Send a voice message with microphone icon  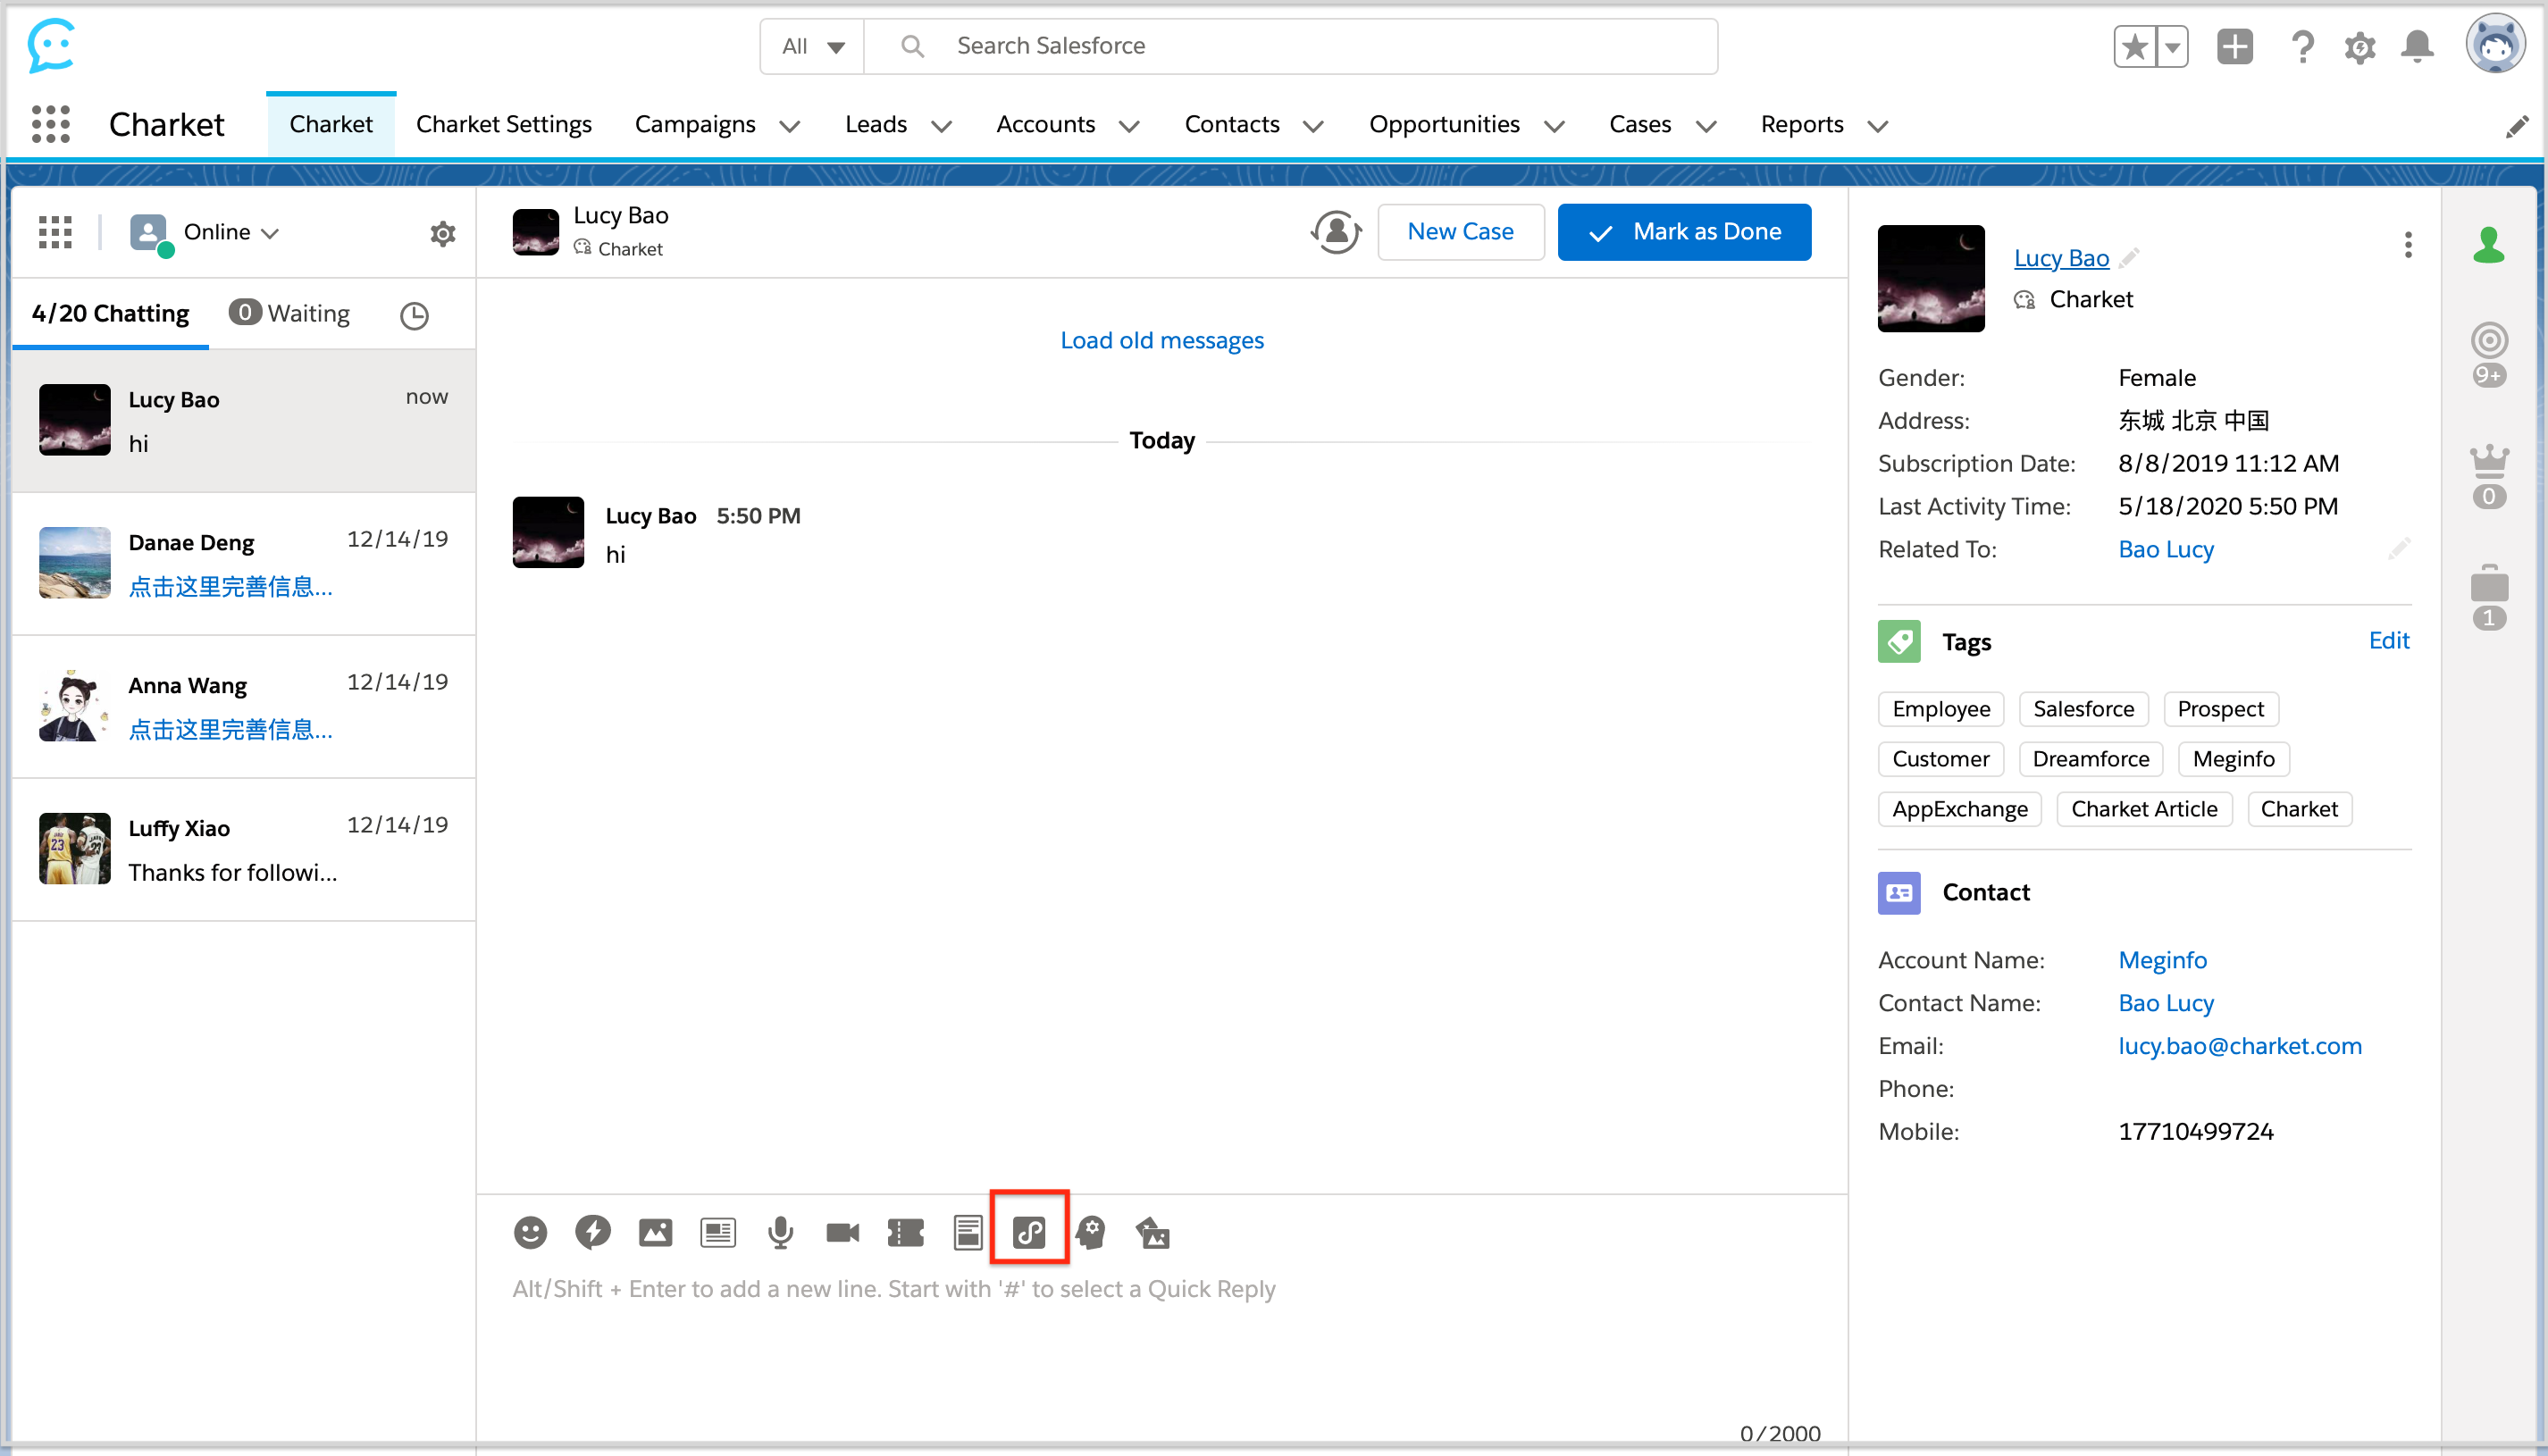(x=781, y=1233)
